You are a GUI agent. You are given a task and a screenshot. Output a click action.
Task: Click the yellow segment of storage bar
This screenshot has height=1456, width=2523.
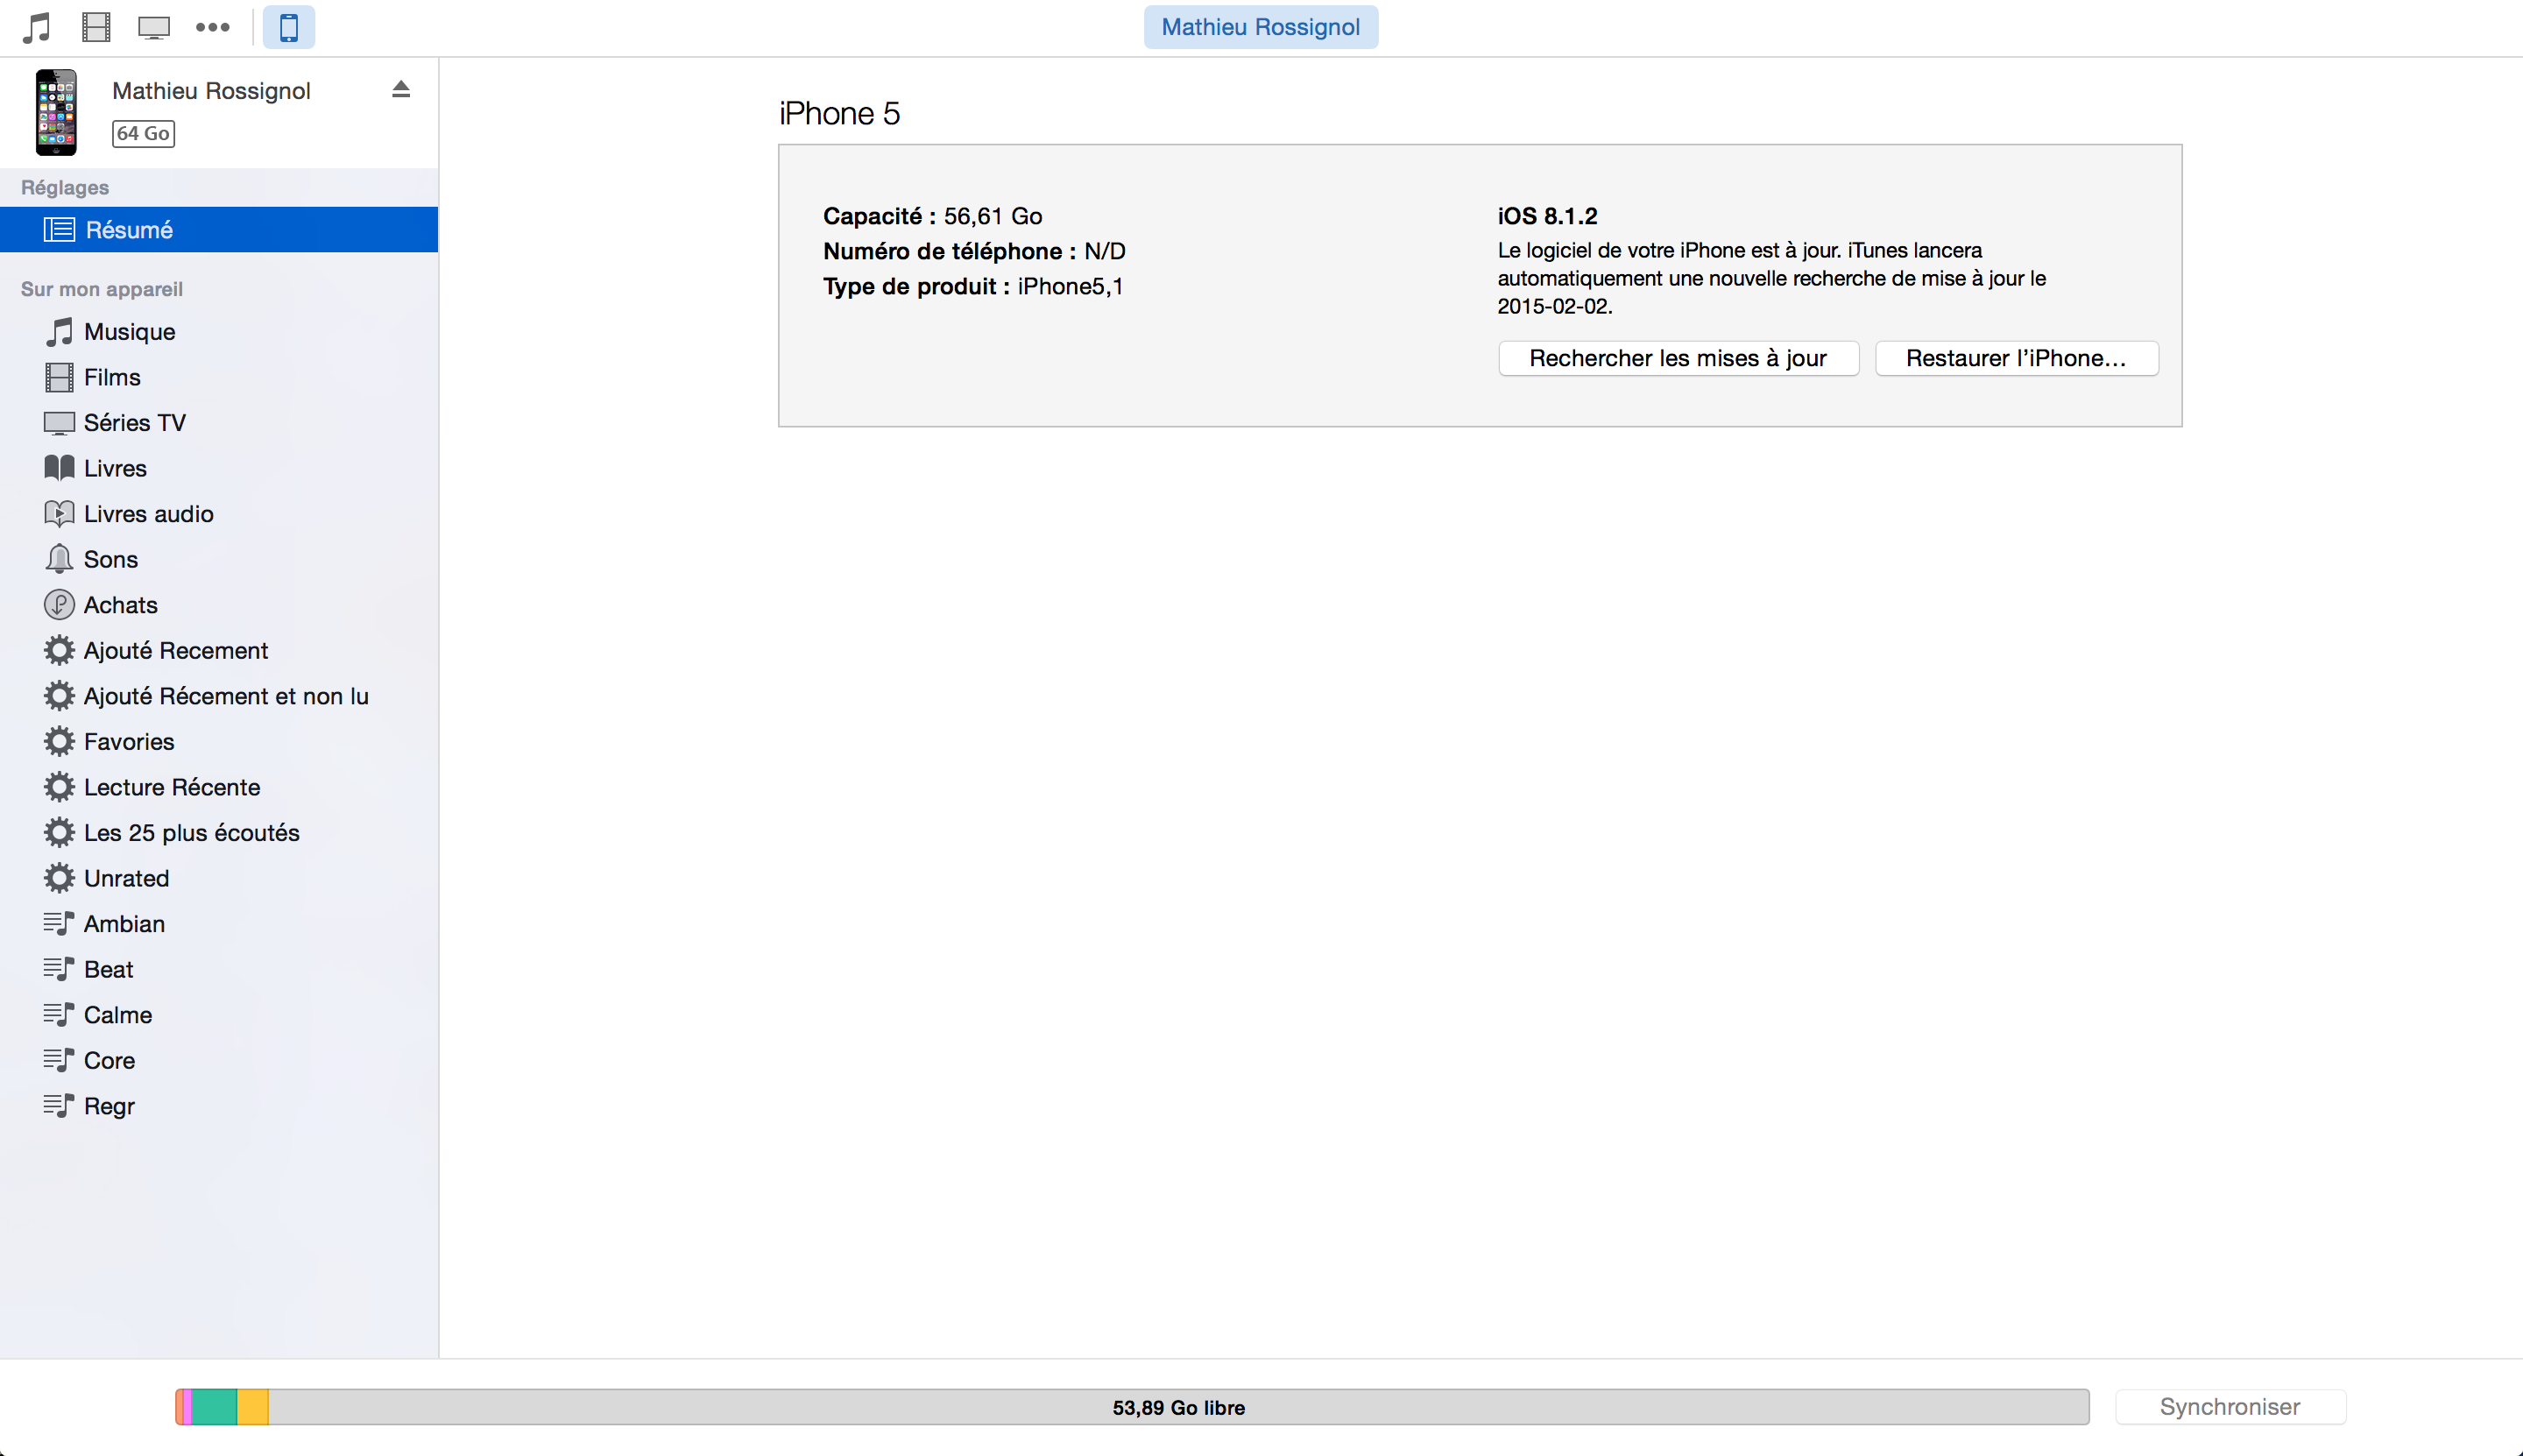tap(252, 1407)
